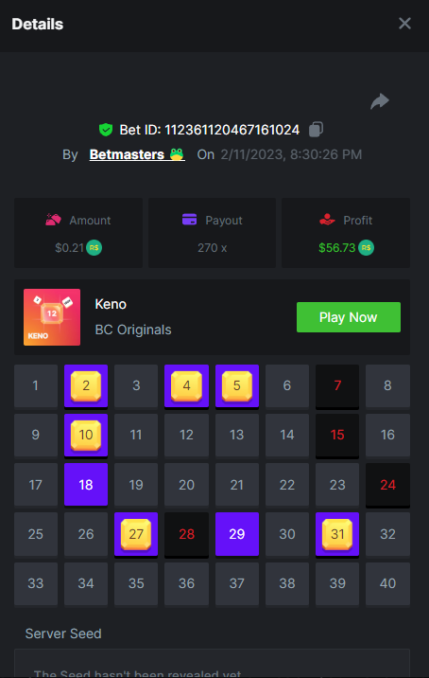Select red number 7 tile
This screenshot has height=678, width=429.
point(337,385)
